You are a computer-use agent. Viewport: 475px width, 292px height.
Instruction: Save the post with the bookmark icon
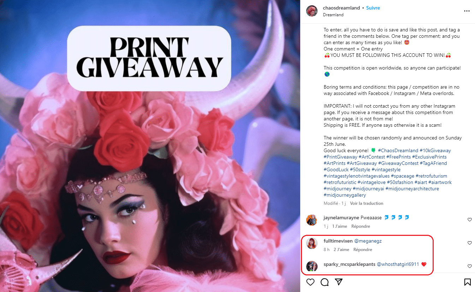[x=467, y=282]
